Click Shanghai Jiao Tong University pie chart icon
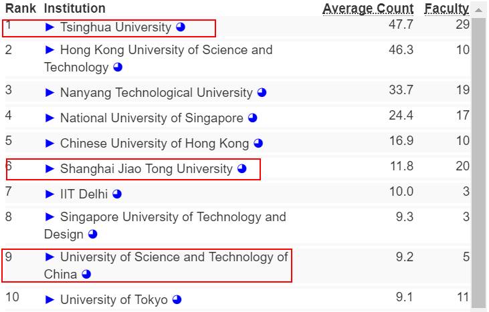 point(241,169)
